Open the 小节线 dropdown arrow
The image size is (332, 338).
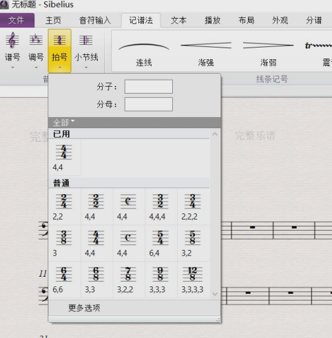pos(86,67)
